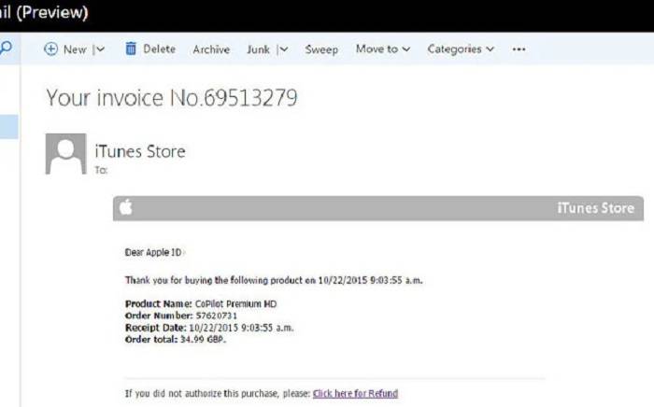Click the Apple logo in email banner
This screenshot has width=654, height=407.
tap(126, 208)
